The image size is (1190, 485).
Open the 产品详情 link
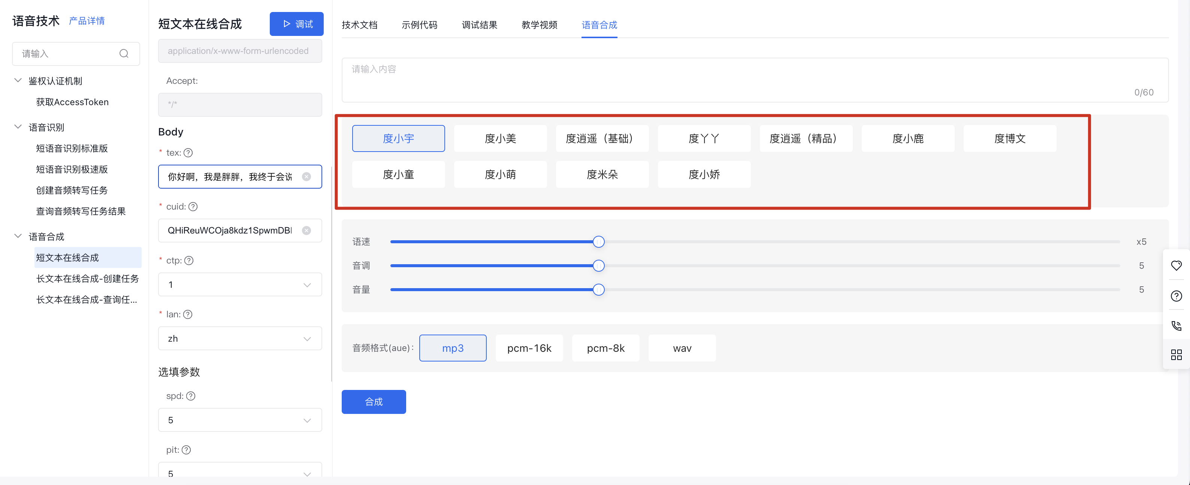click(87, 21)
